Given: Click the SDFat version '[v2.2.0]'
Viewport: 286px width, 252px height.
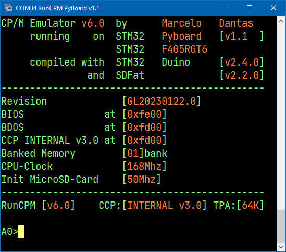Looking at the screenshot, I should 242,75.
